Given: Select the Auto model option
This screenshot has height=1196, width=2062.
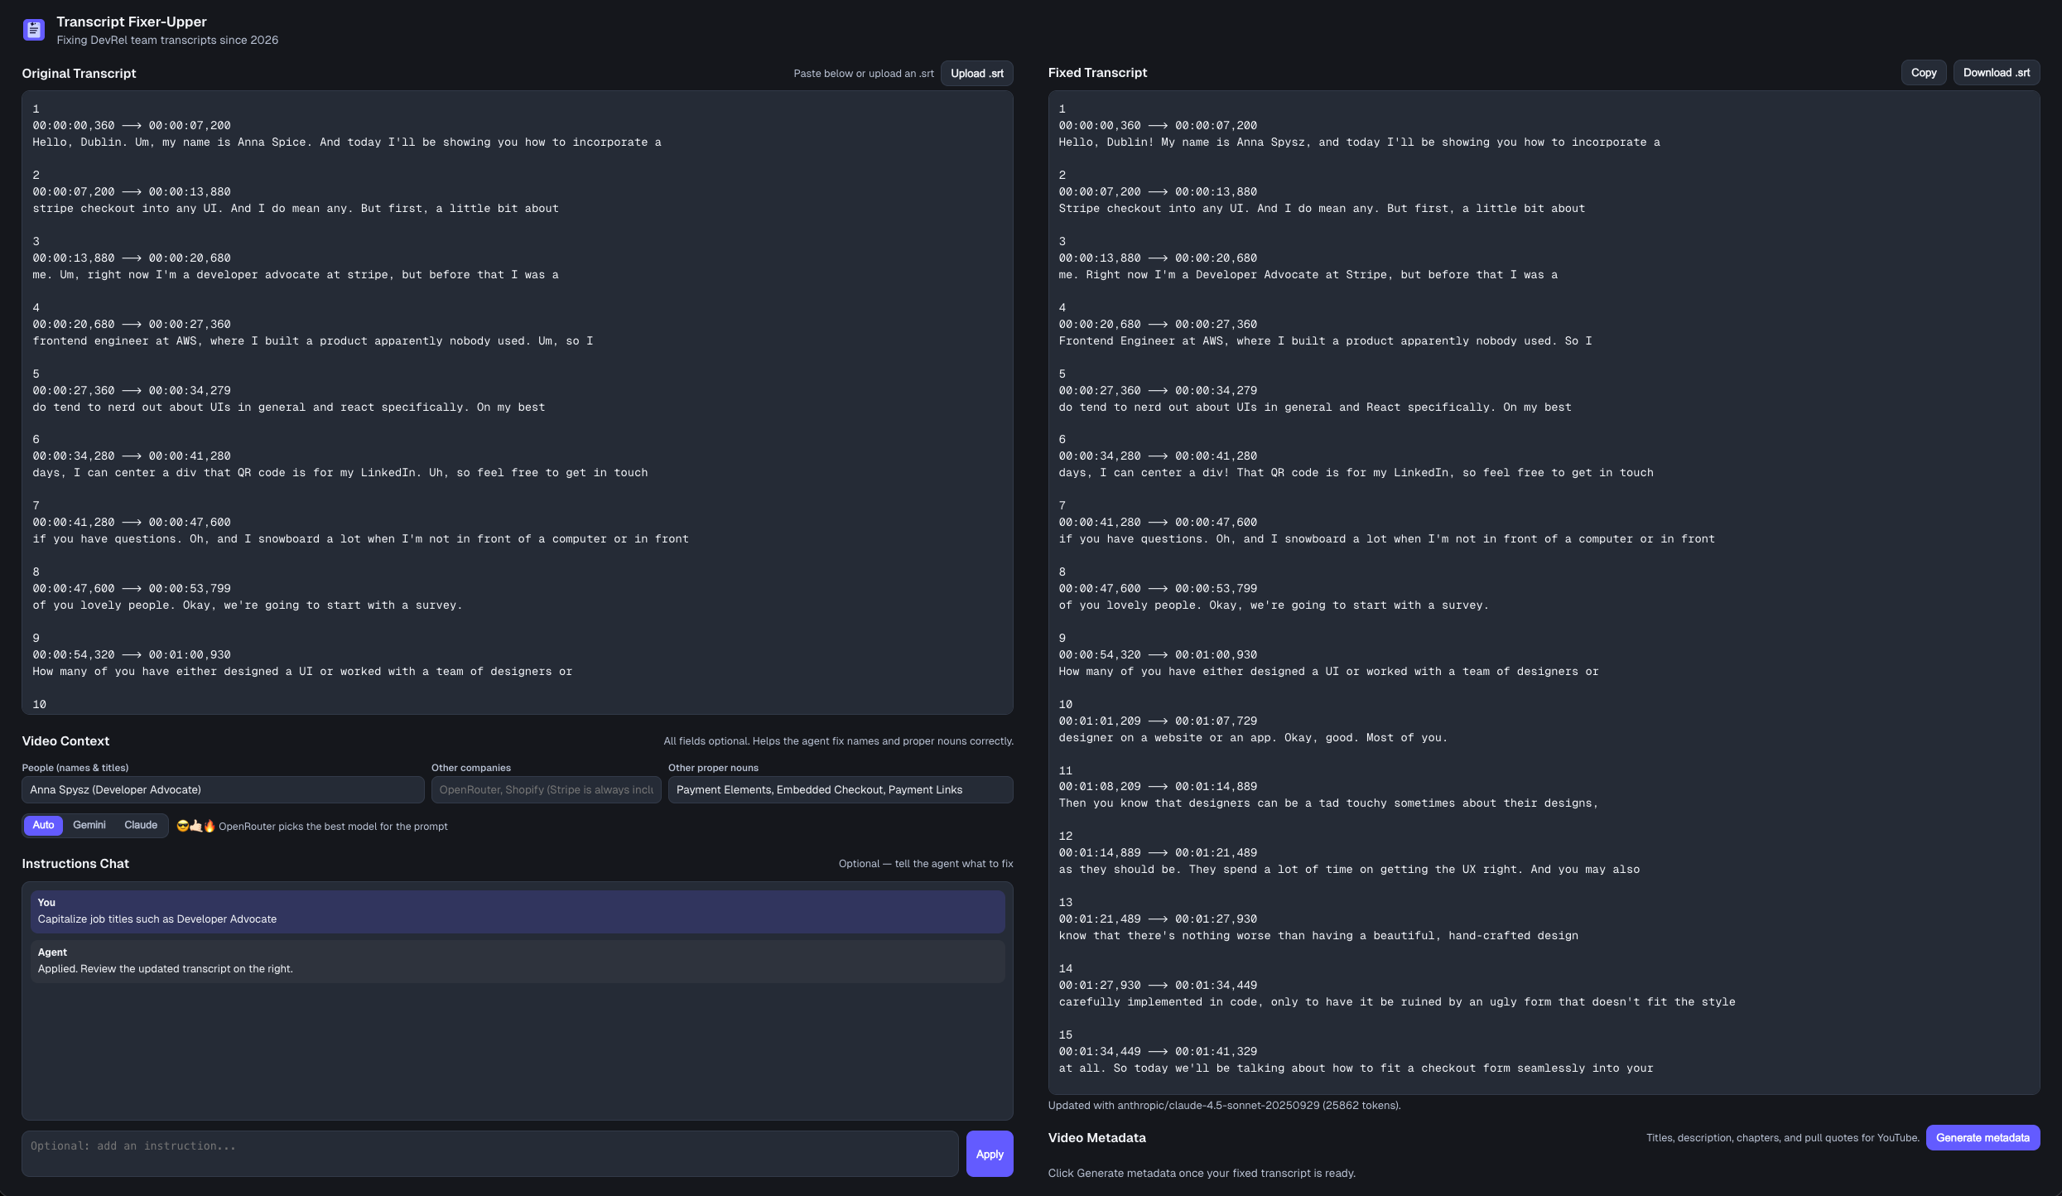Looking at the screenshot, I should click(x=43, y=825).
